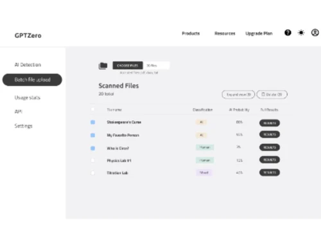
Task: Open Results for Who is Circe?
Action: [270, 147]
